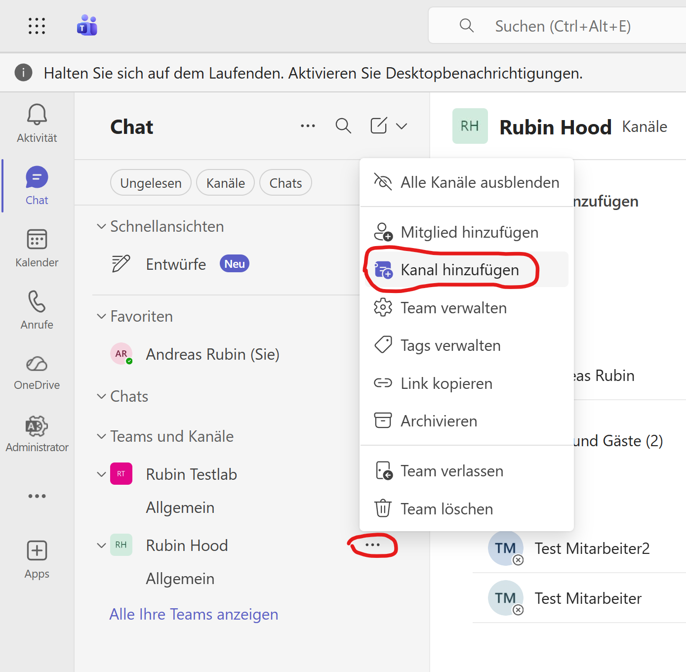
Task: Select Kanal hinzufügen from the menu
Action: [459, 270]
